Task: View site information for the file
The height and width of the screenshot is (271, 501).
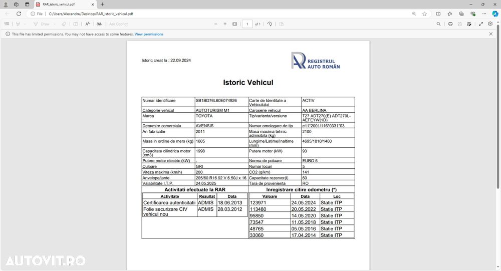Action: (x=37, y=14)
